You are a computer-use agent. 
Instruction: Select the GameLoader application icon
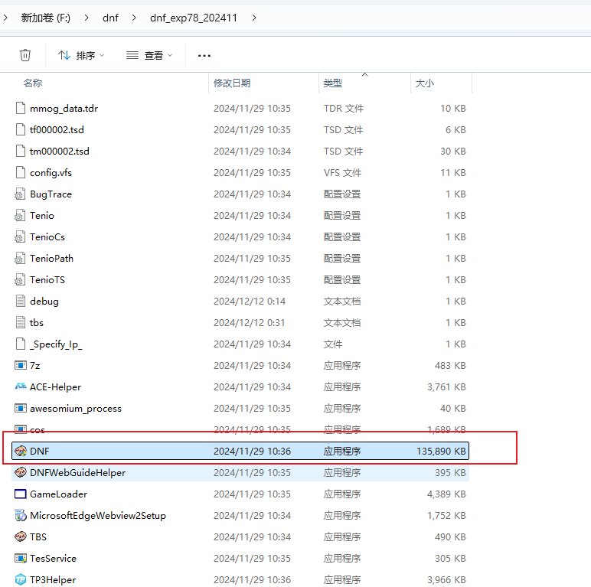(21, 494)
